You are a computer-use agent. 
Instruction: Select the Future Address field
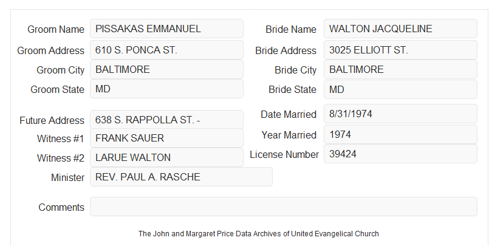click(166, 120)
